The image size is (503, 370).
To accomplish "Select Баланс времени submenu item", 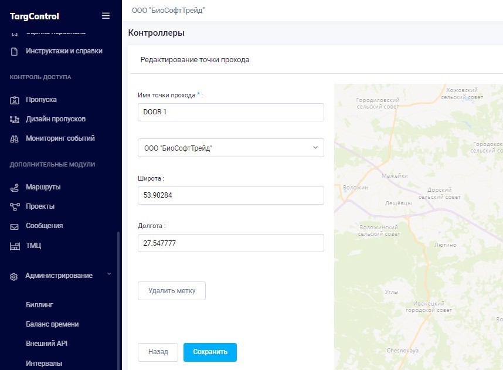I will (x=52, y=324).
